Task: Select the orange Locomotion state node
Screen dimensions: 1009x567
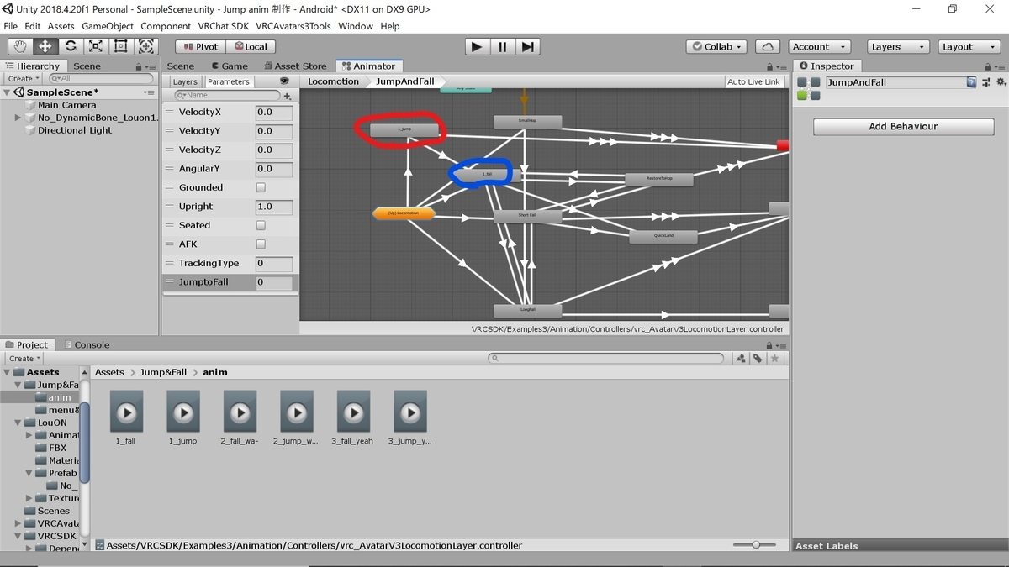Action: 404,213
